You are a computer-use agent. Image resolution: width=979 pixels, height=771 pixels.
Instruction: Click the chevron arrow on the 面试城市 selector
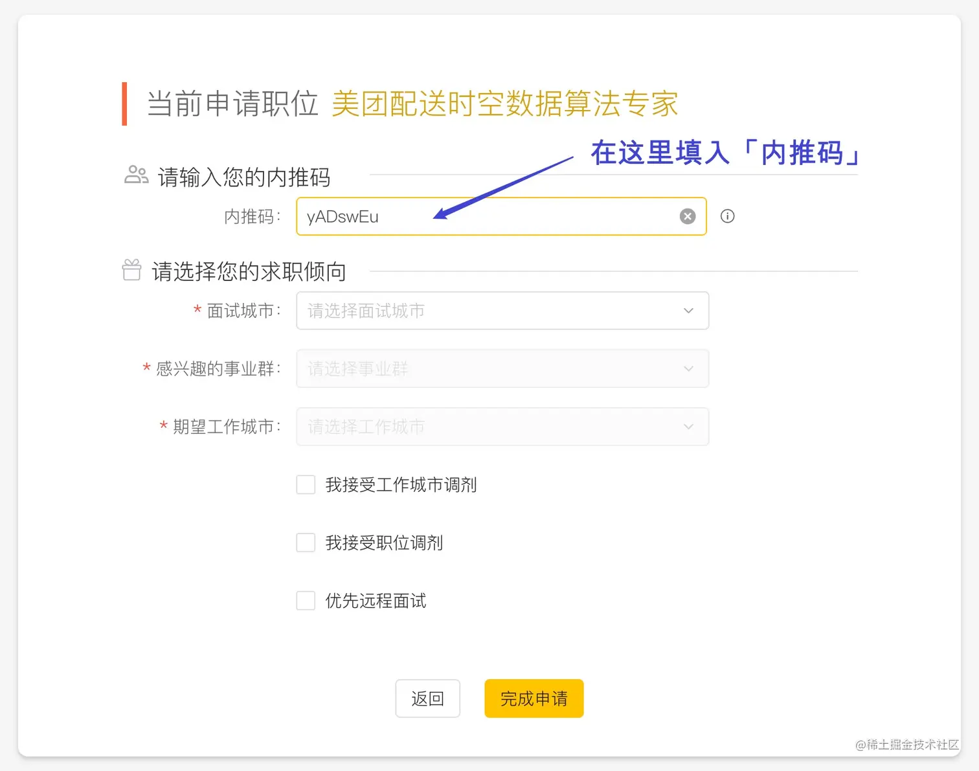(x=688, y=311)
